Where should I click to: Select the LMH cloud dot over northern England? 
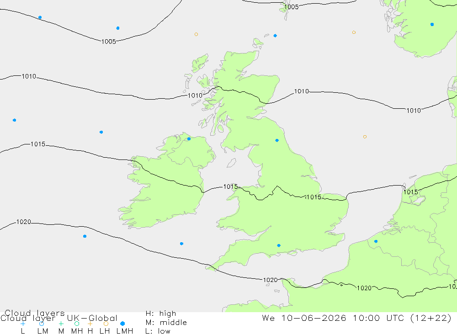tap(277, 140)
